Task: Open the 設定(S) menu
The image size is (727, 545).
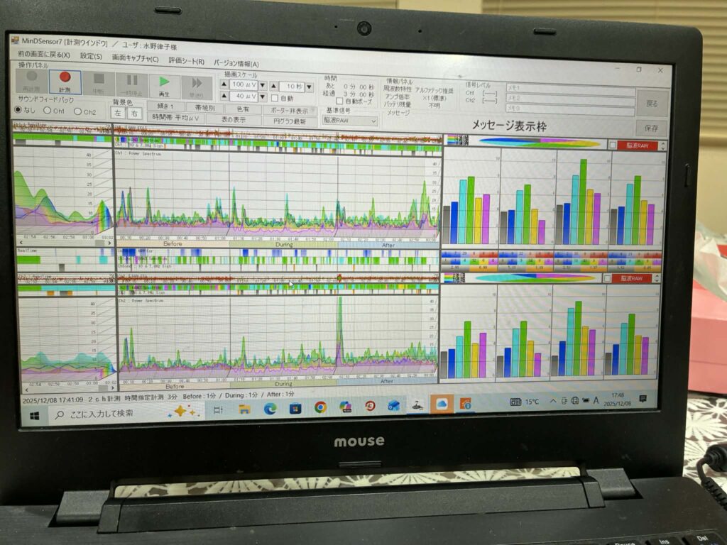Action: click(91, 56)
